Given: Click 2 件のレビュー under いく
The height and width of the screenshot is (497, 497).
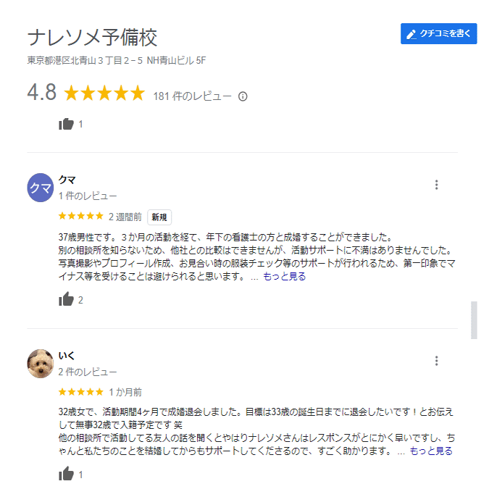Looking at the screenshot, I should [88, 372].
